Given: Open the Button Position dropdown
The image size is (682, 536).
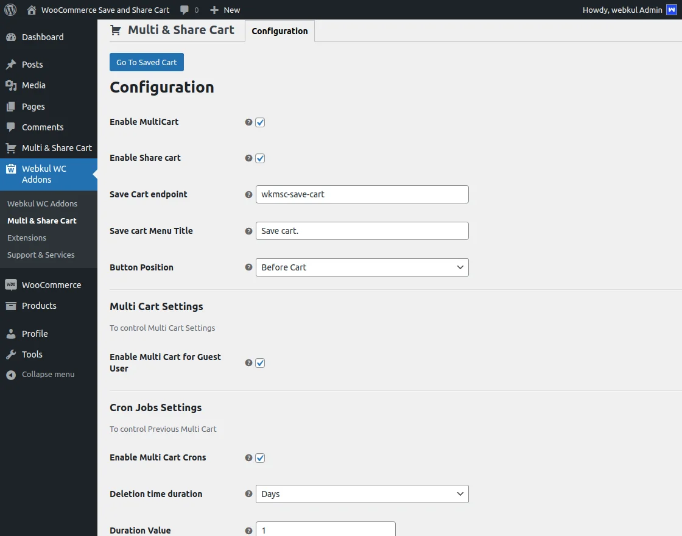Looking at the screenshot, I should 362,267.
